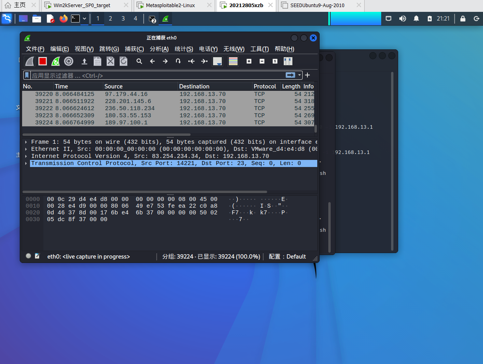Reset packet text to normal size
483x364 pixels.
[x=275, y=61]
